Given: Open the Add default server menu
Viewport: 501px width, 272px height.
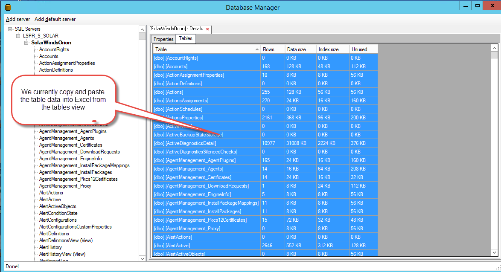Looking at the screenshot, I should point(55,19).
